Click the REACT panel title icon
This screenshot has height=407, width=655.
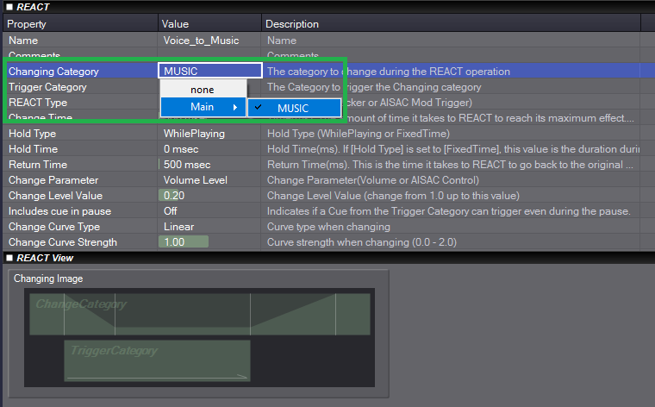(x=9, y=7)
